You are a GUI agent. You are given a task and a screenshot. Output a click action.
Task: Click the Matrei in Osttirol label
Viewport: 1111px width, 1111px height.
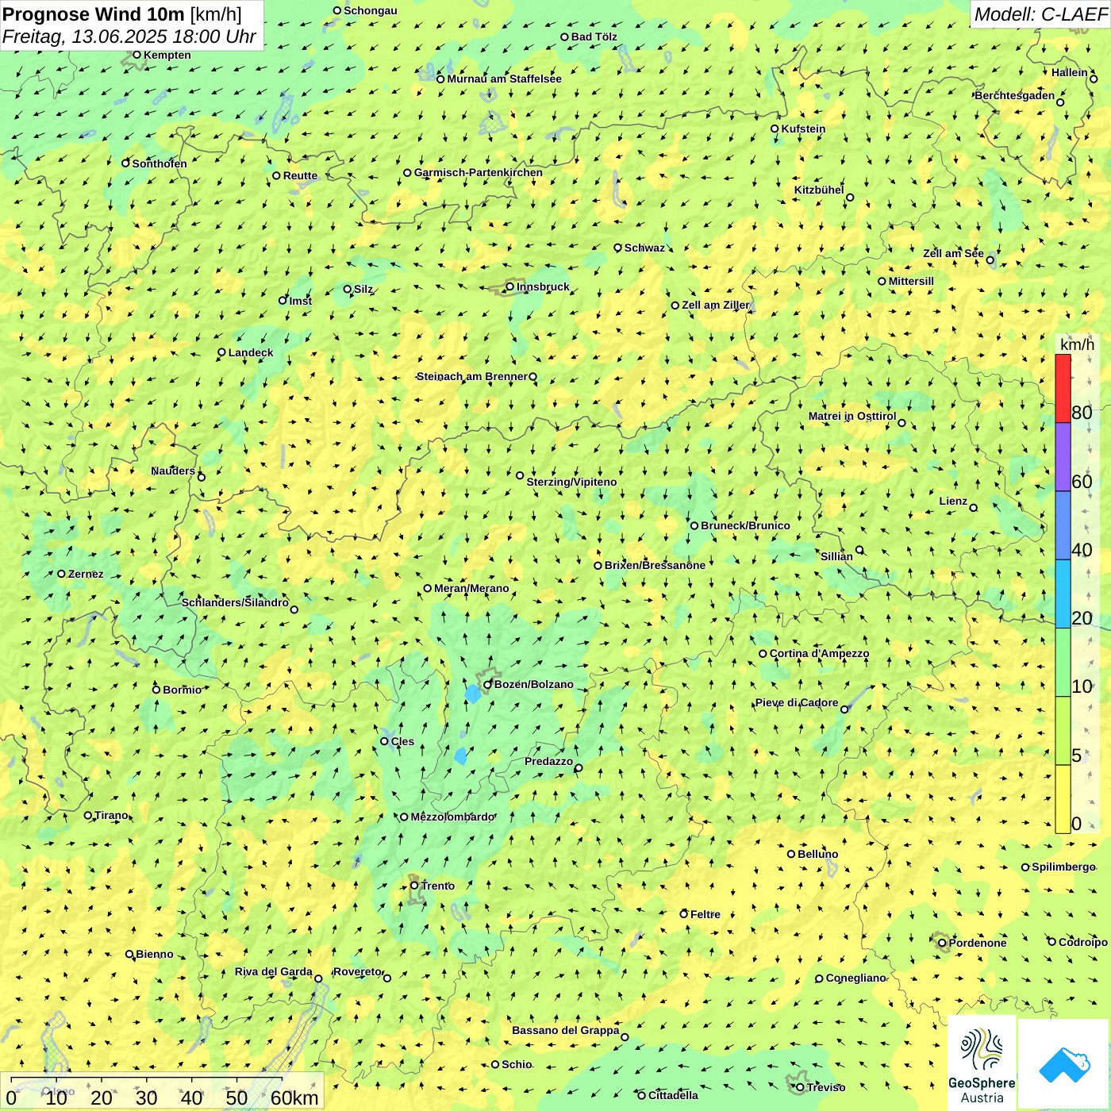pyautogui.click(x=852, y=416)
